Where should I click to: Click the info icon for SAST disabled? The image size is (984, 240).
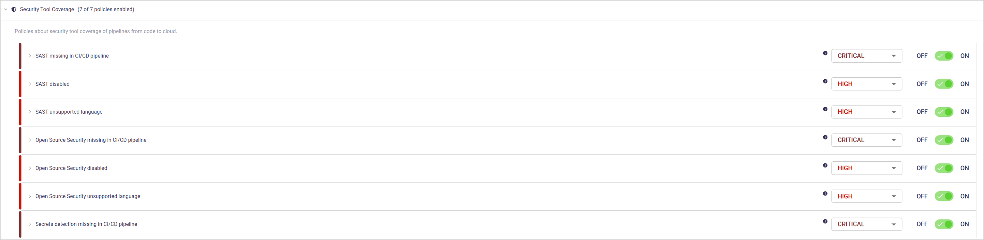click(x=825, y=81)
